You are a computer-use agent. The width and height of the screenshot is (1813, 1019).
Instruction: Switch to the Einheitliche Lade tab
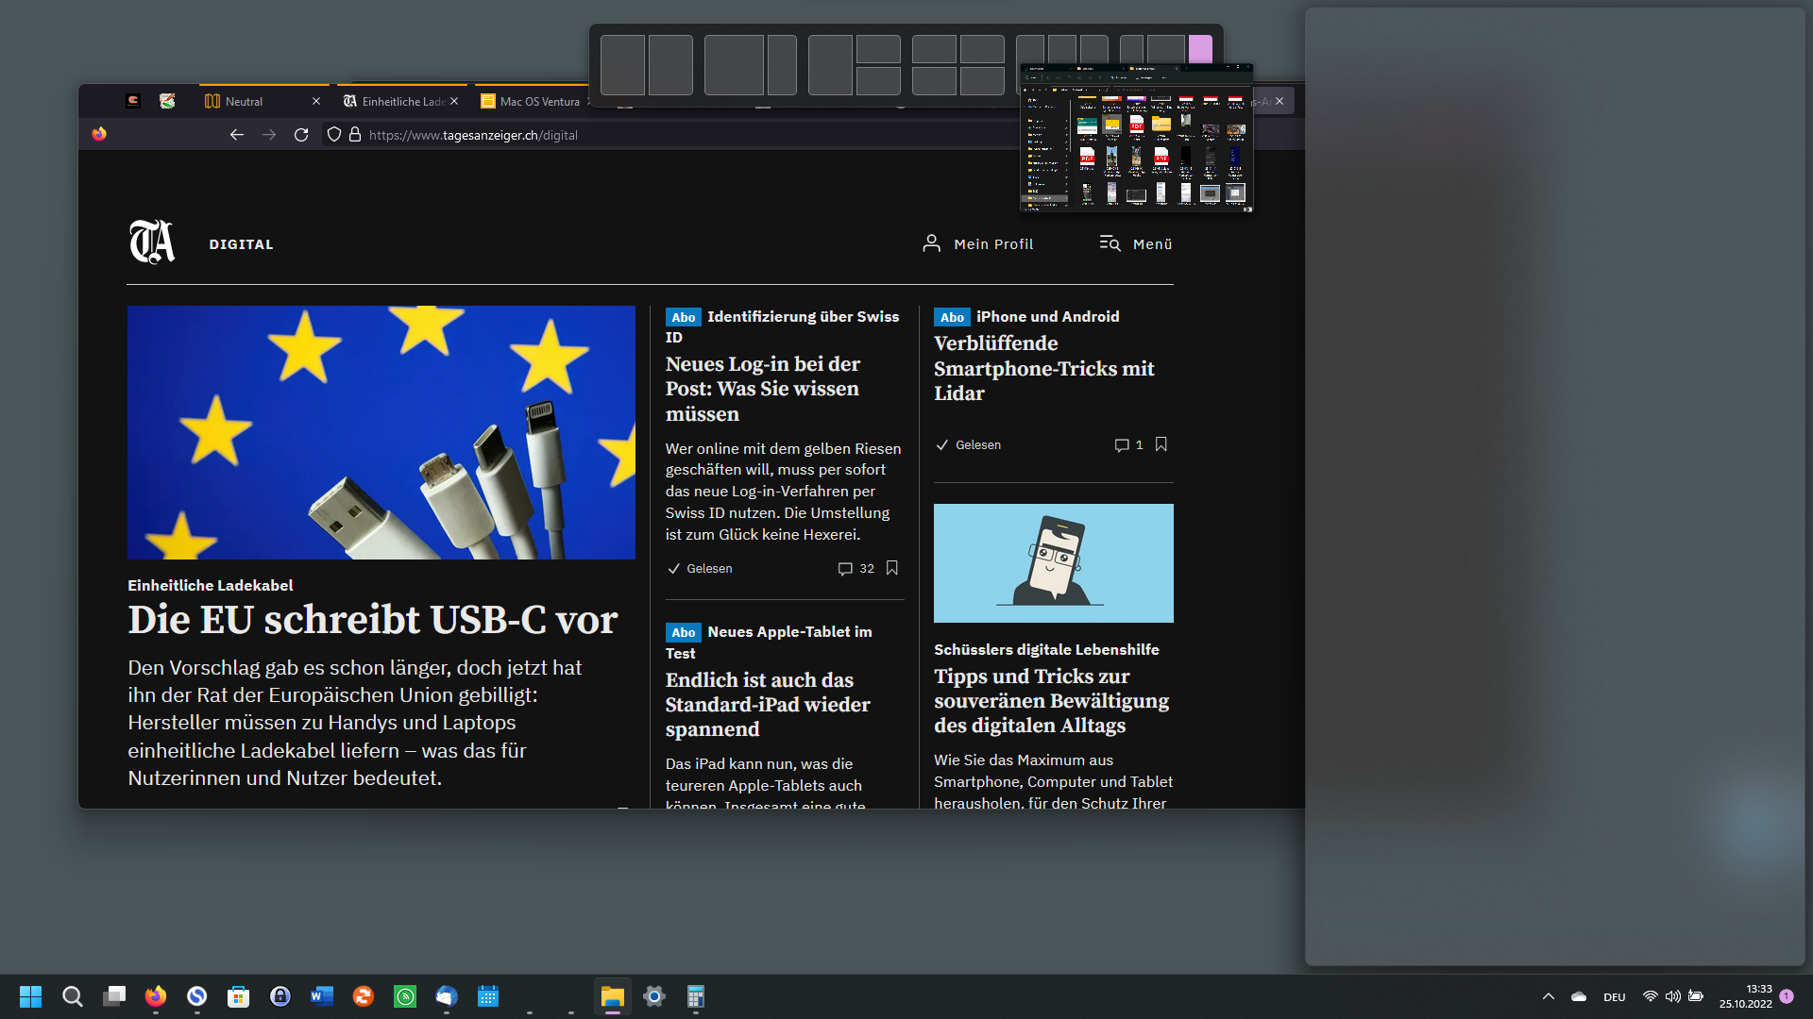click(401, 101)
